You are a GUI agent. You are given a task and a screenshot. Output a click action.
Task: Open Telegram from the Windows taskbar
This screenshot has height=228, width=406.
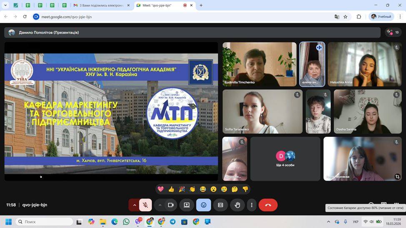(x=173, y=222)
